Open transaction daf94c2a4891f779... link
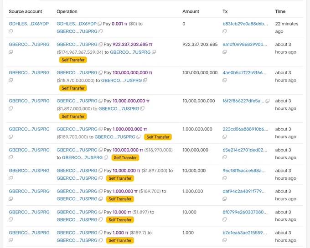Viewport: 310px width, 248px height. 244,191
